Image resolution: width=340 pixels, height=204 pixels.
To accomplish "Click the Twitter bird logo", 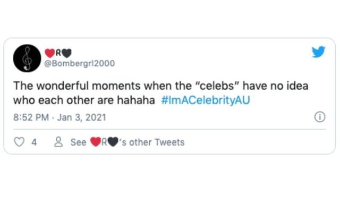I will [319, 52].
